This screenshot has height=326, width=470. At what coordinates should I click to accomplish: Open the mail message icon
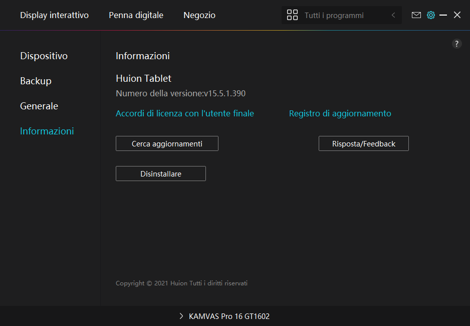(x=416, y=15)
